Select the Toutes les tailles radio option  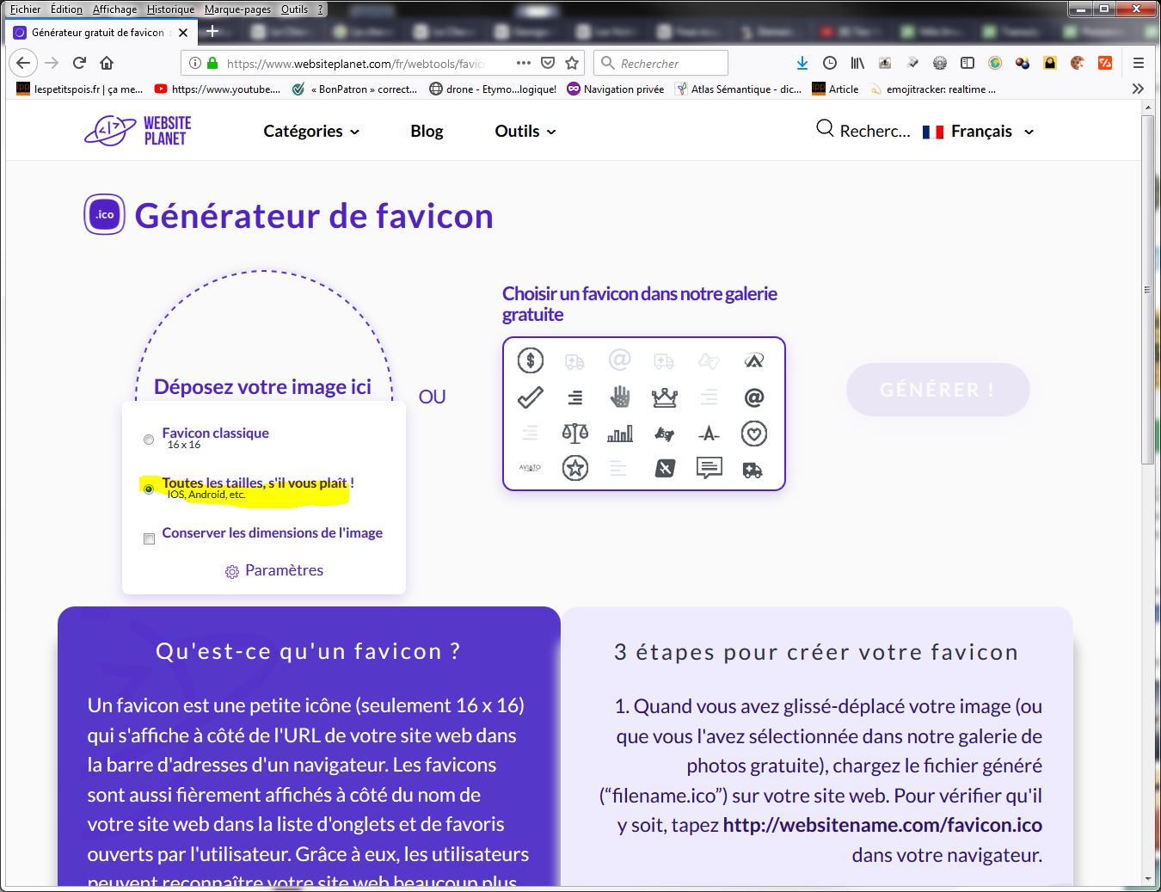tap(149, 489)
